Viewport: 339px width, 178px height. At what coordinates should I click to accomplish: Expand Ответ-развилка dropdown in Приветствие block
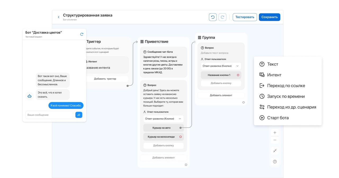[163, 119]
